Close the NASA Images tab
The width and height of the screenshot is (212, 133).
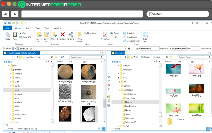point(39,53)
